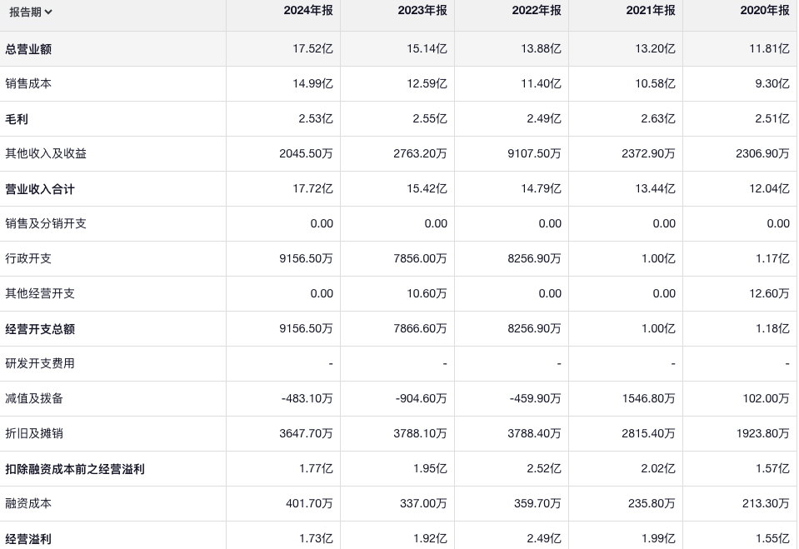Select the 研发开支费用 row label

click(x=40, y=364)
